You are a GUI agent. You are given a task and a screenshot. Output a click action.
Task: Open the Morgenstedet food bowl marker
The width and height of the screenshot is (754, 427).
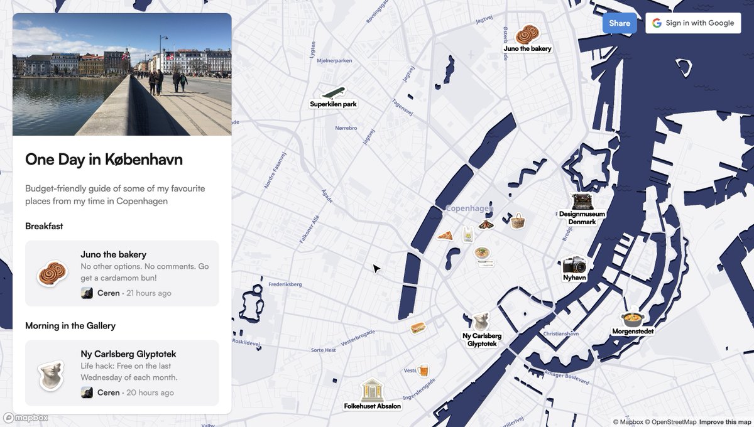tap(632, 318)
